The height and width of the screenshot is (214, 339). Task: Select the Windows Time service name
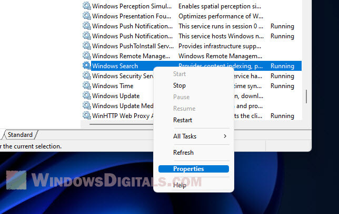113,86
